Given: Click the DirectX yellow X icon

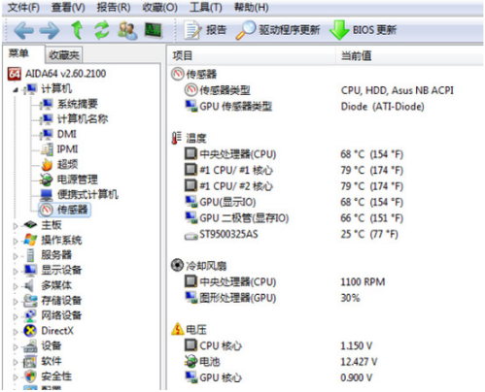Looking at the screenshot, I should point(30,331).
